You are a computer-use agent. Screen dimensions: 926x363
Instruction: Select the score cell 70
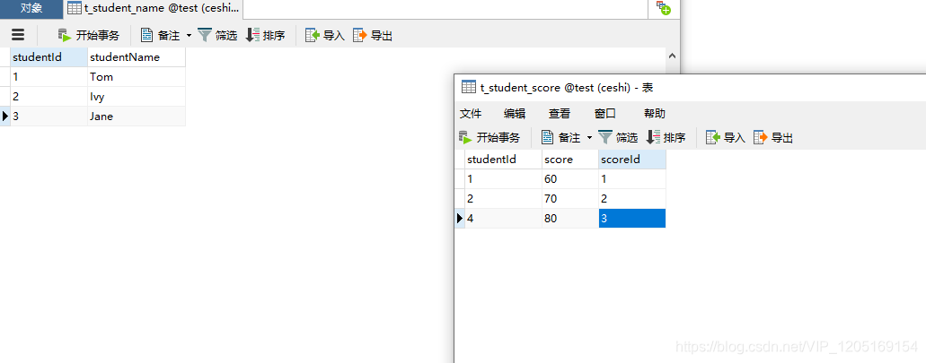pyautogui.click(x=570, y=199)
